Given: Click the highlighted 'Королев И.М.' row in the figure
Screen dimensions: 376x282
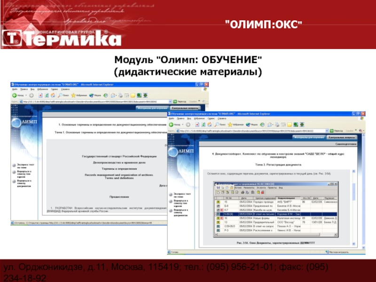Looking at the screenshot, I should click(x=276, y=214).
